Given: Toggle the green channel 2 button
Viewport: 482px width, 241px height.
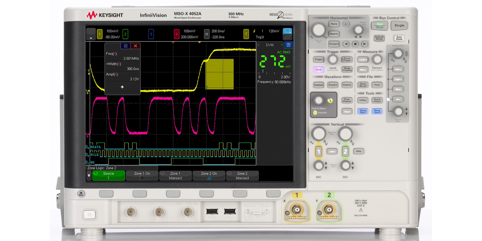Looking at the screenshot, I should (x=345, y=151).
